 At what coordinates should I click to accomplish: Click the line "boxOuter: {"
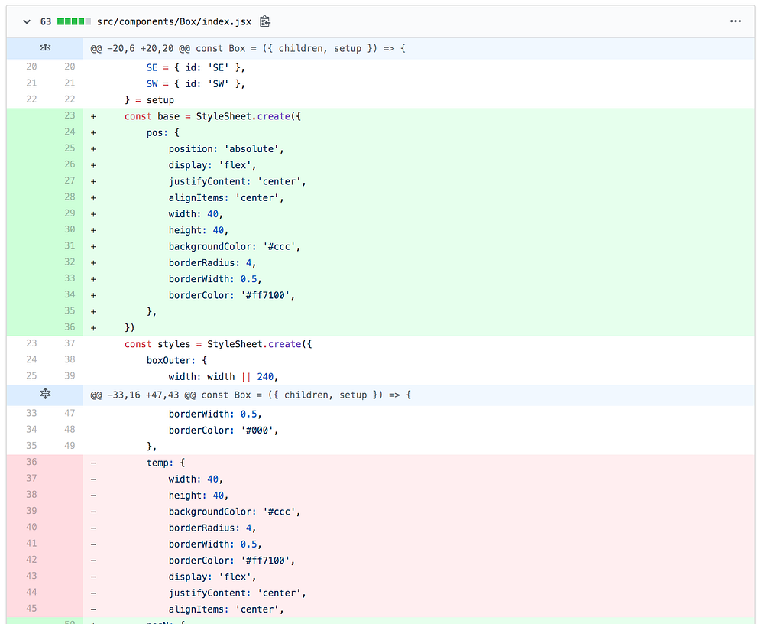[x=177, y=360]
